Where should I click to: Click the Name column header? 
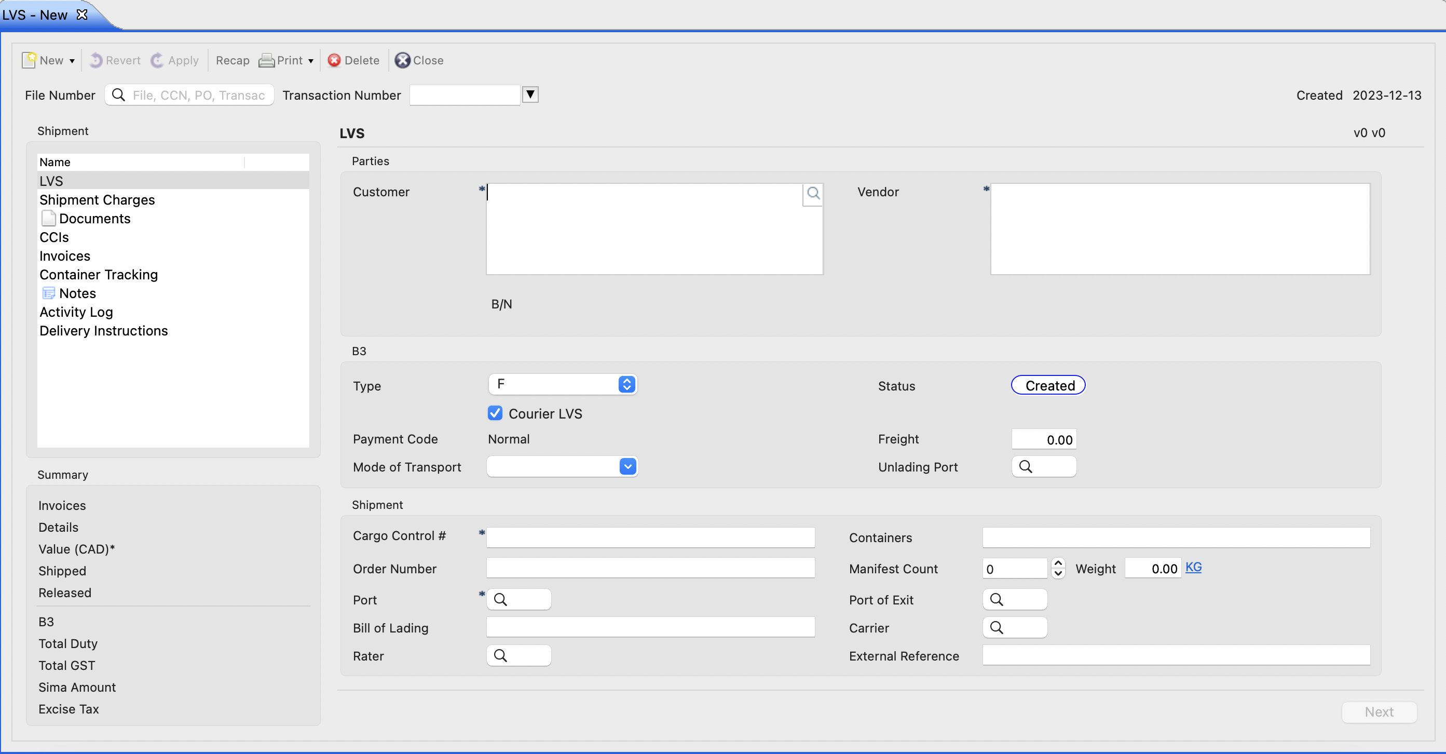pos(141,162)
